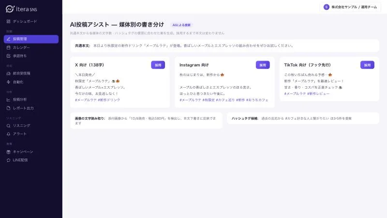This screenshot has width=387, height=218.
Task: Click the キャンペーン gift icon
Action: [x=8, y=152]
